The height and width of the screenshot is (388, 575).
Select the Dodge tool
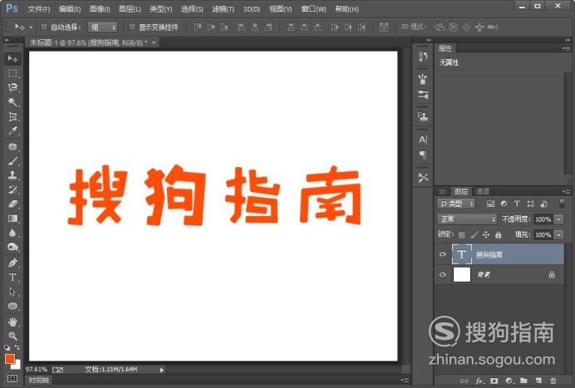click(x=12, y=247)
